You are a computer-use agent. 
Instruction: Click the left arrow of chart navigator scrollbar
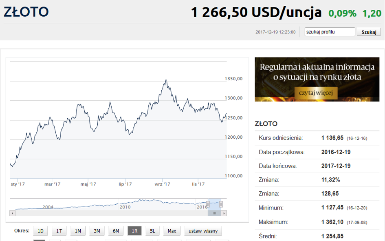point(12,213)
